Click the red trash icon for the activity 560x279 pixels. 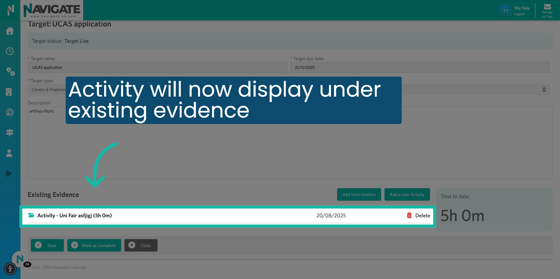[x=409, y=215]
